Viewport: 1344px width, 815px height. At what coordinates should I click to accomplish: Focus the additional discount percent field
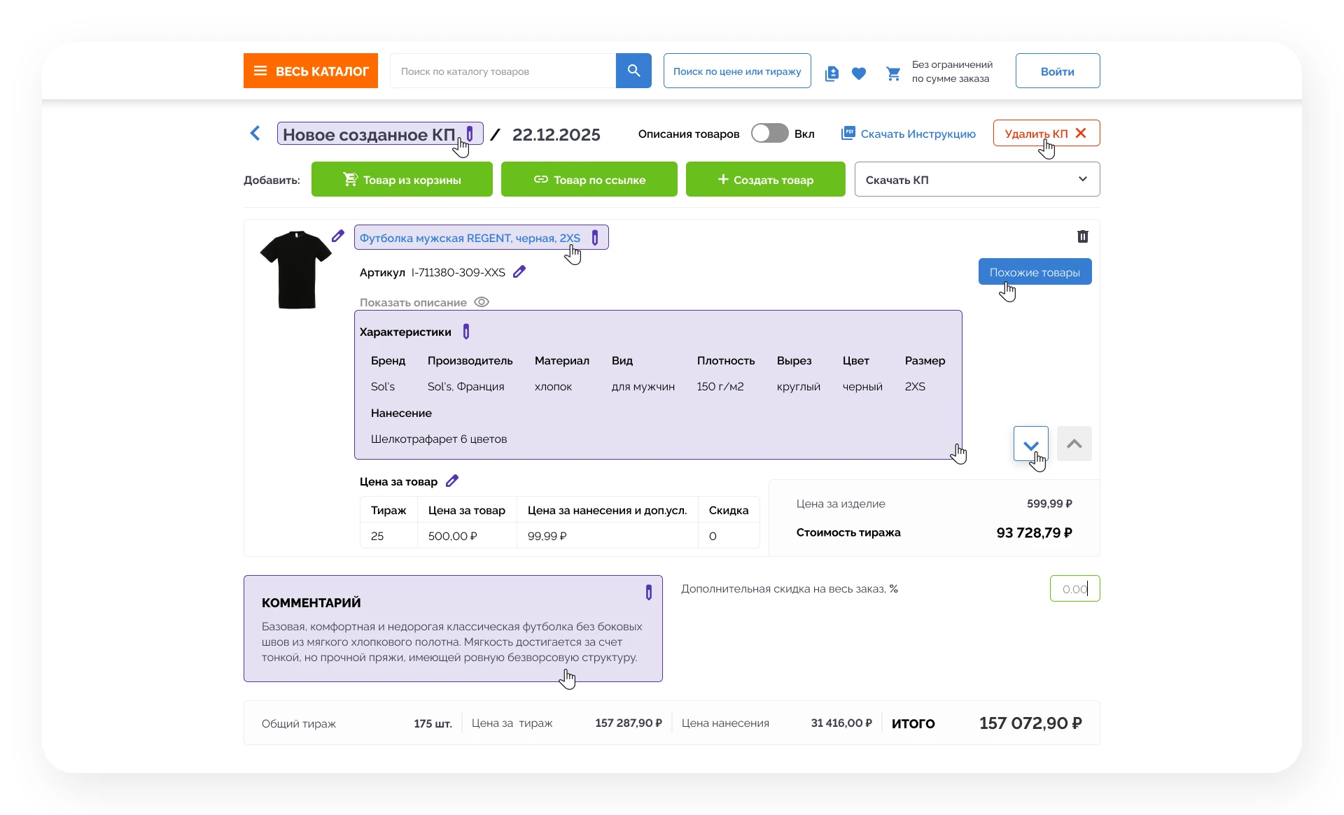pyautogui.click(x=1074, y=588)
